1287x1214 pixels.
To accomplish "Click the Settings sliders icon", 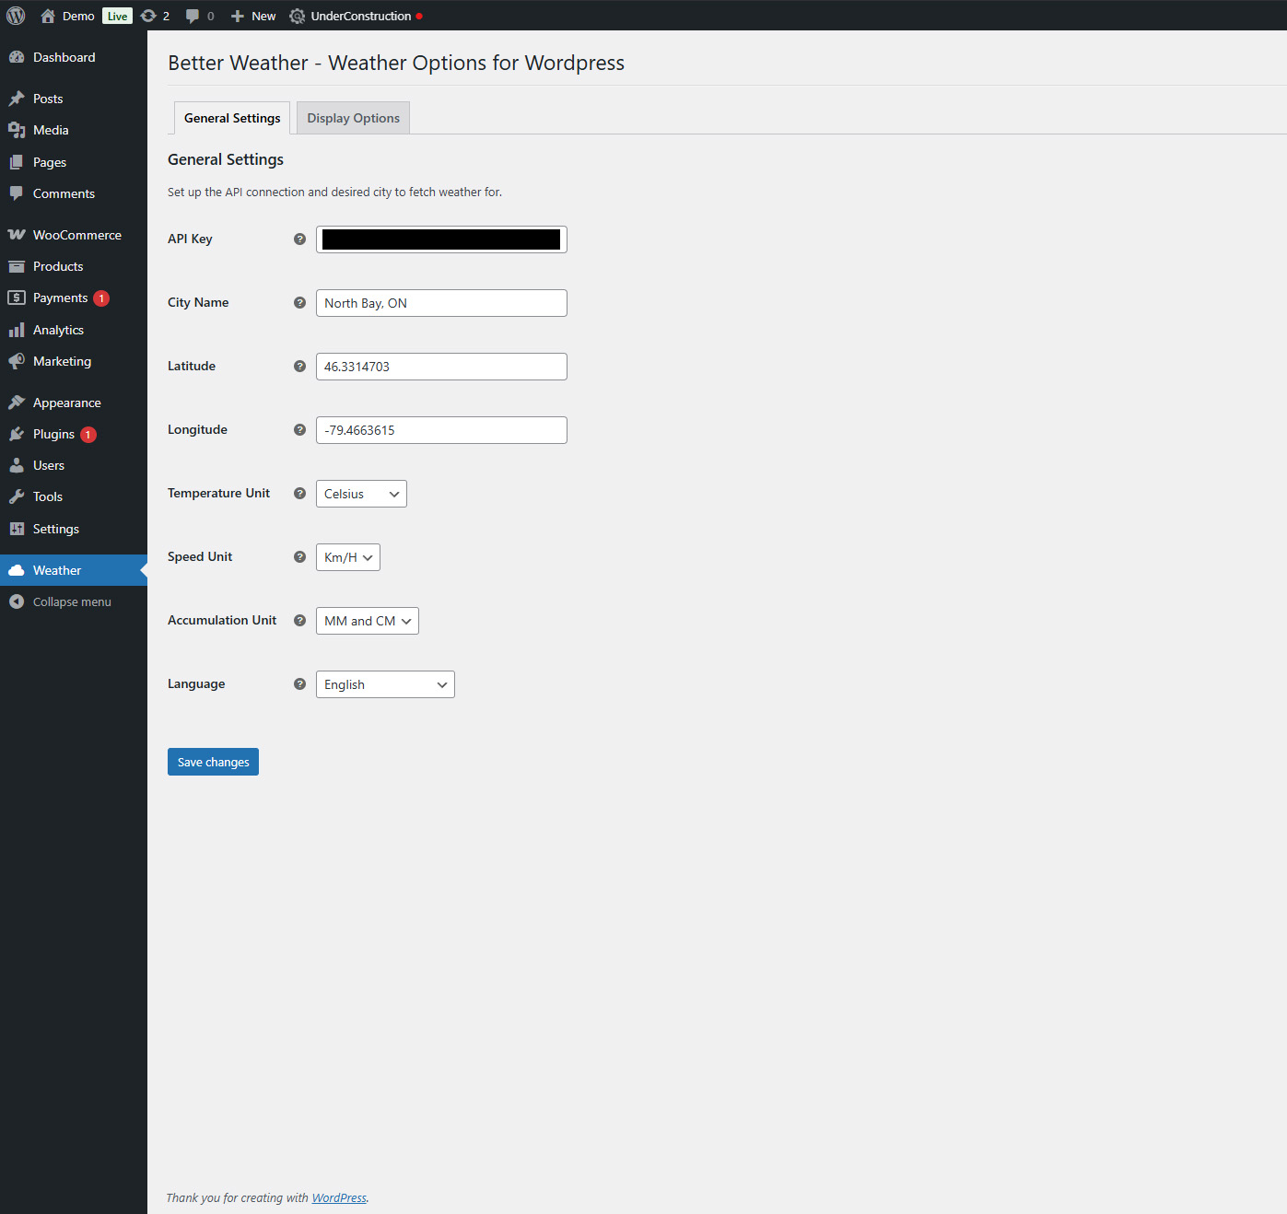I will tap(17, 529).
